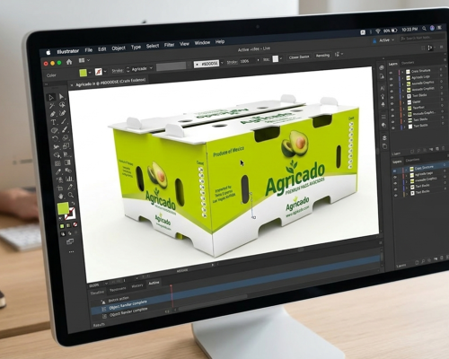
Task: Click the Clear button in control bar
Action: click(299, 57)
